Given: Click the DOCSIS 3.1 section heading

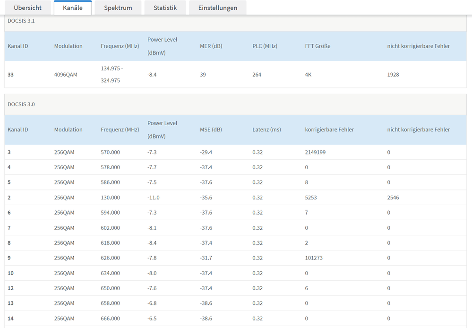Looking at the screenshot, I should [21, 21].
